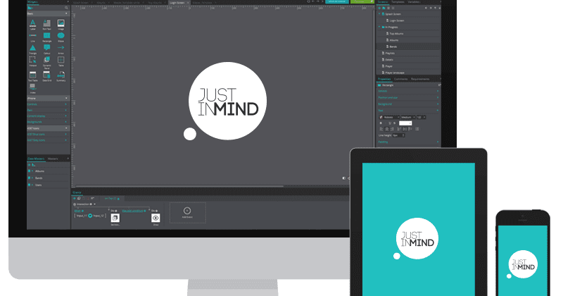Toggle bold text formatting
This screenshot has width=563, height=296.
point(381,123)
